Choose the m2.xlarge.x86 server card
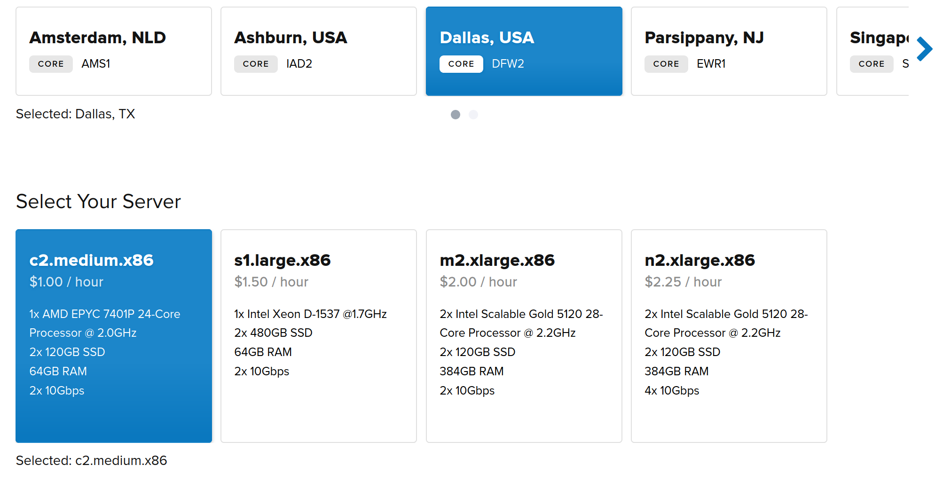Screen dimensions: 943x496 coord(524,336)
